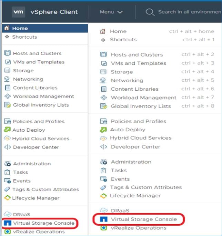Click Shortcuts icon in left sidebar
The image size is (222, 236).
click(x=7, y=37)
